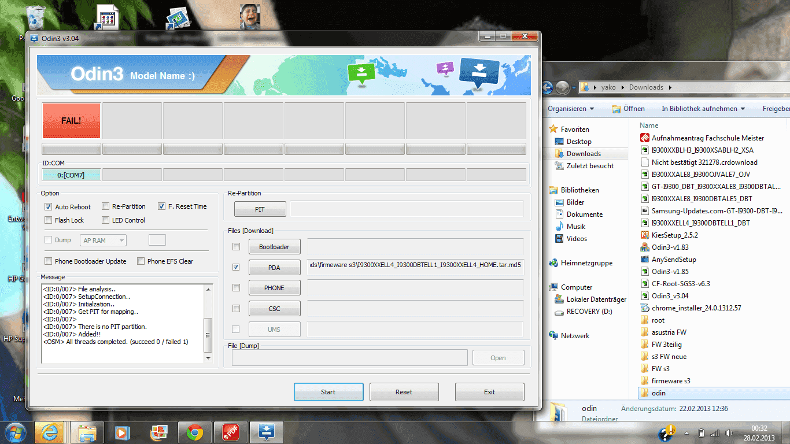Open recent pages dropdown beside forward button

pos(574,88)
